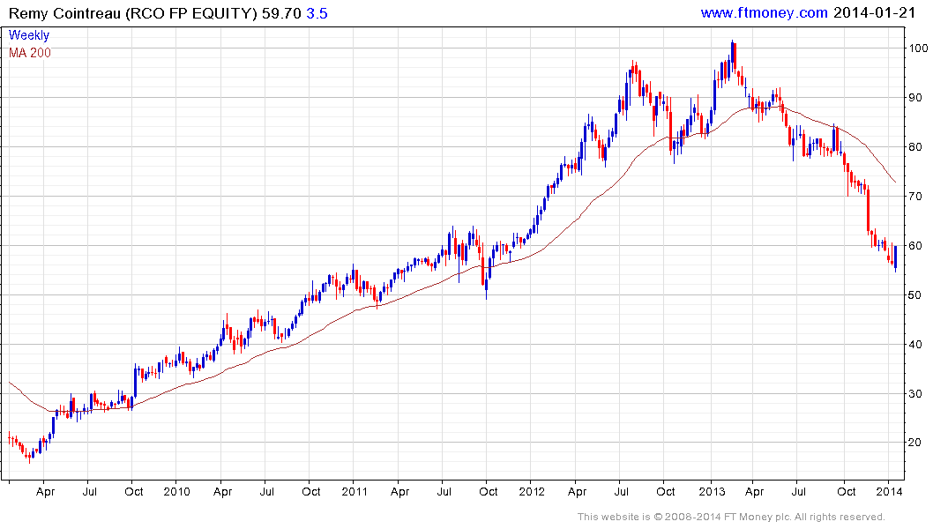
Task: Click the chart date 2014-01-21
Action: click(874, 12)
